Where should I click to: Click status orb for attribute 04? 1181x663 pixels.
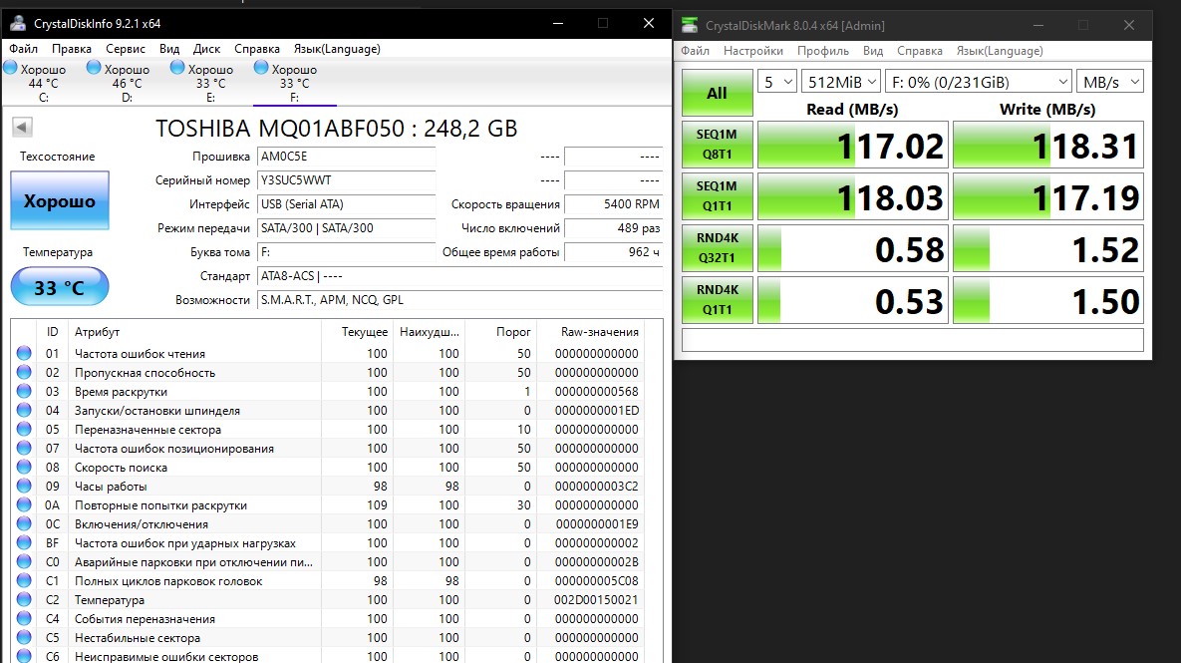pos(24,410)
